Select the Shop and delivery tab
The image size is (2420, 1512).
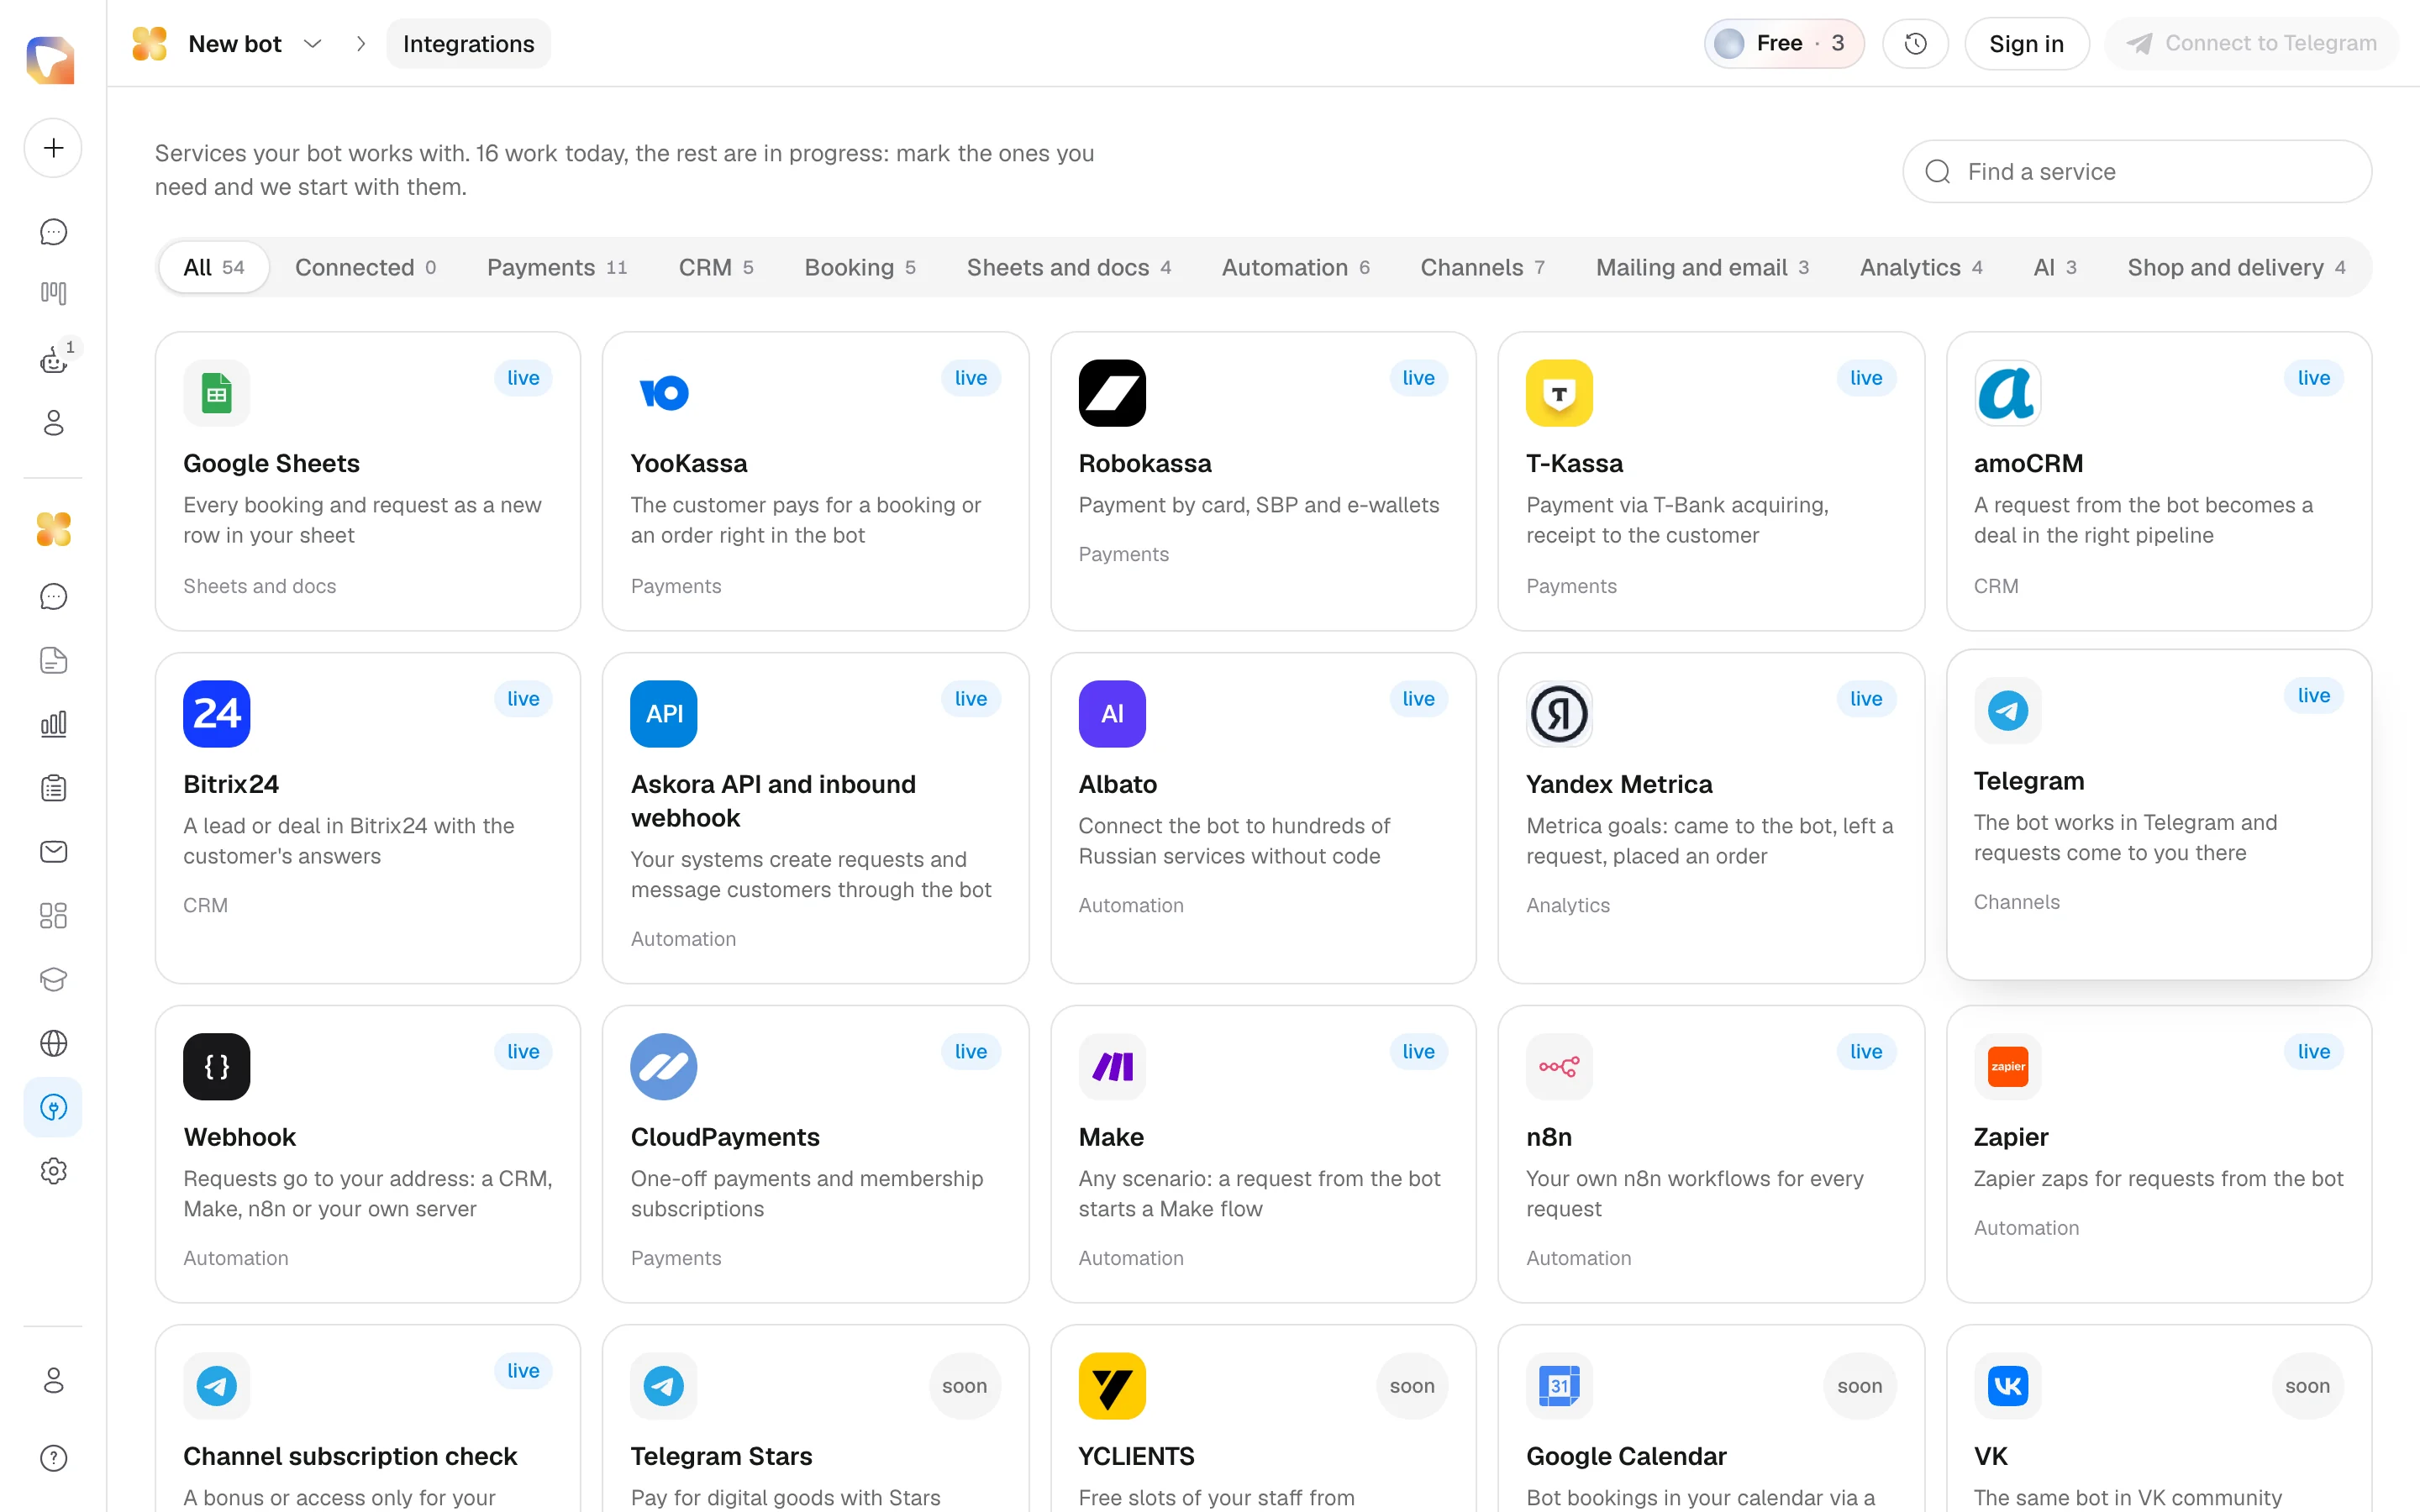coord(2236,267)
